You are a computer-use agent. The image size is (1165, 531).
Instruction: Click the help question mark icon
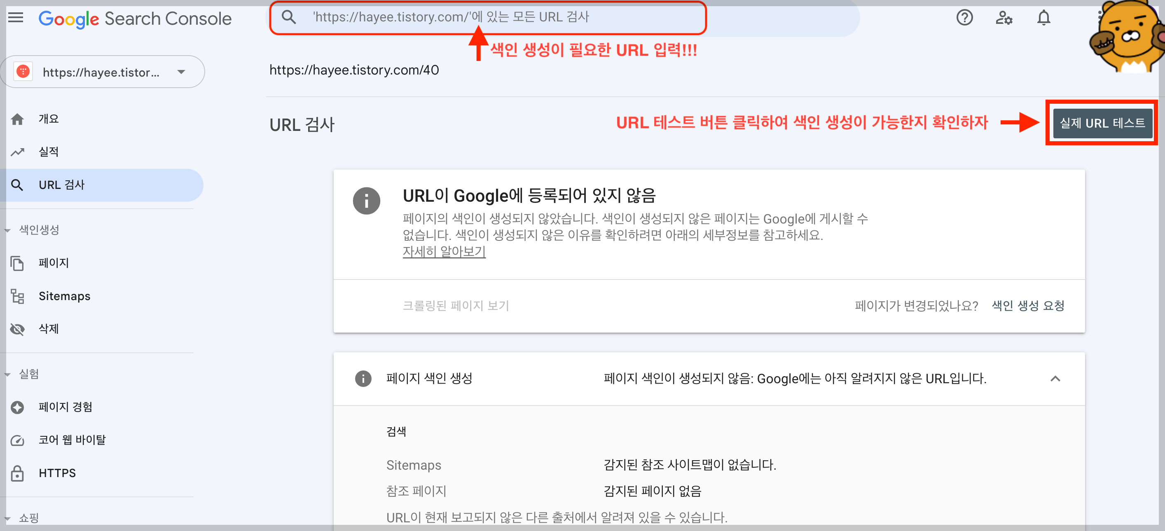click(964, 18)
